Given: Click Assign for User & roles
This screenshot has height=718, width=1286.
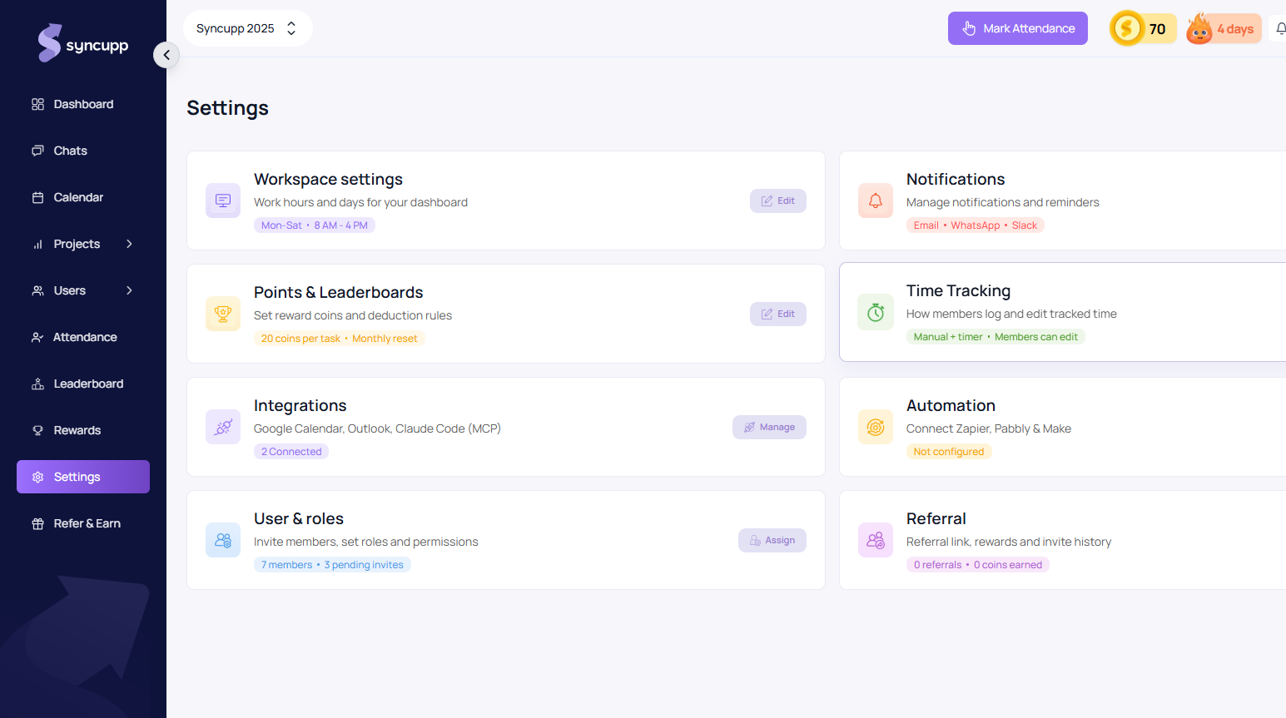Looking at the screenshot, I should [772, 540].
